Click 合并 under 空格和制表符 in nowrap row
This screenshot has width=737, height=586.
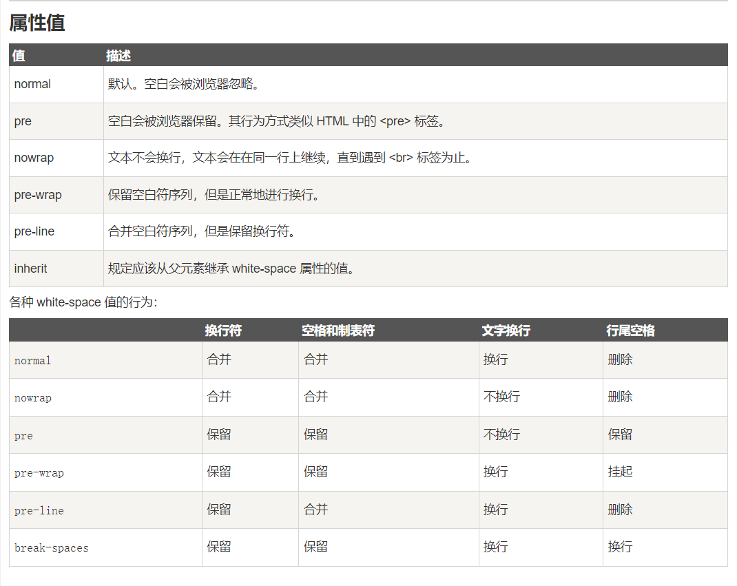pos(316,397)
